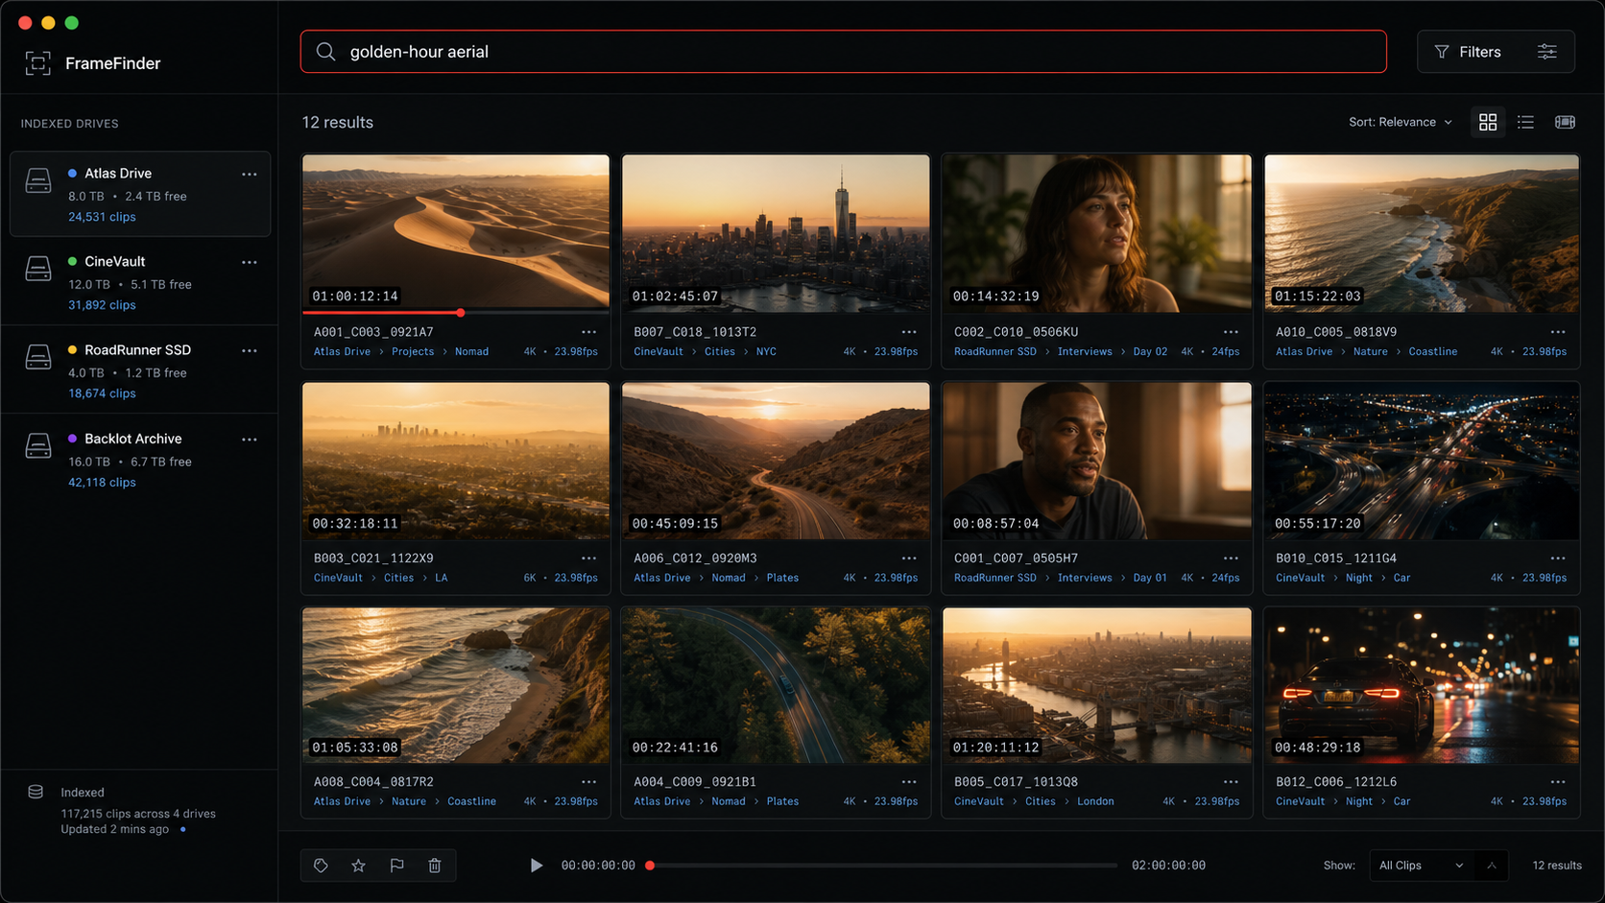
Task: Click the 02:00:00:00 end timecode
Action: coord(1168,866)
